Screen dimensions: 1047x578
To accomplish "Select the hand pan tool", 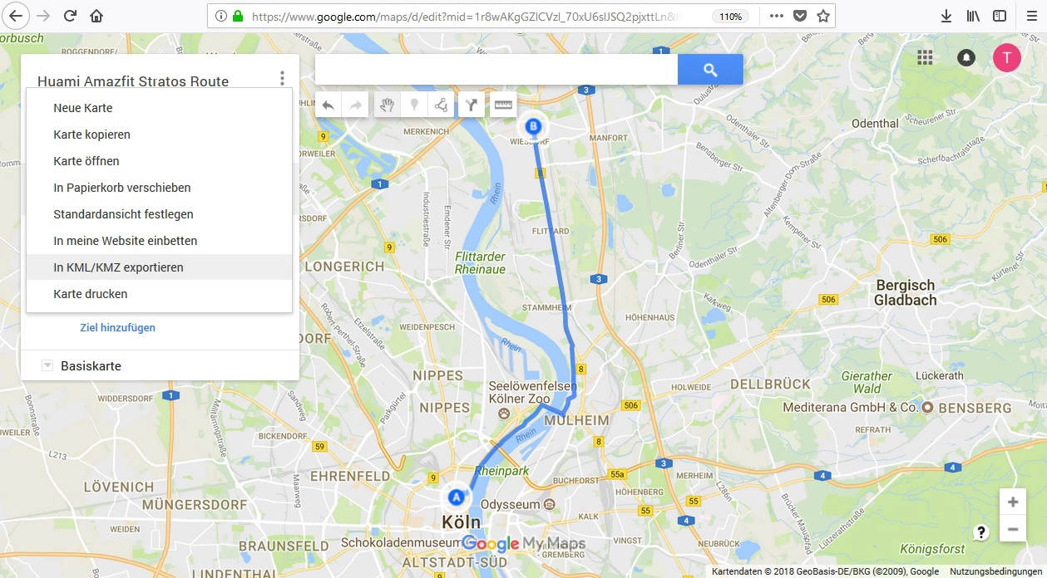I will point(388,105).
